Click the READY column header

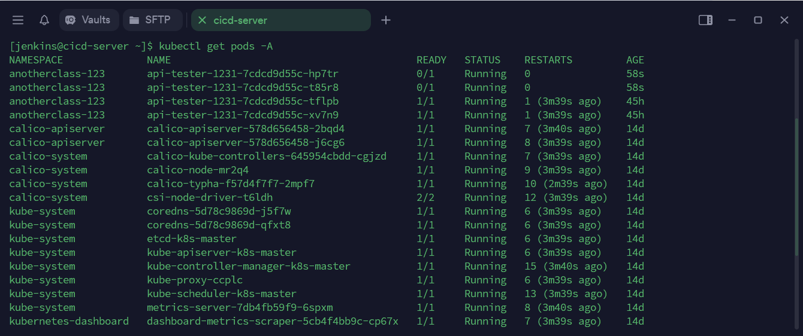(431, 60)
